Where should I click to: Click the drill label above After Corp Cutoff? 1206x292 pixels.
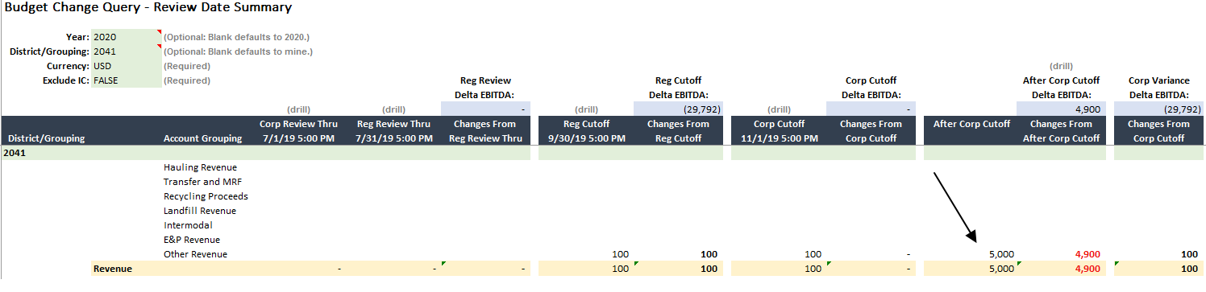pyautogui.click(x=1061, y=66)
